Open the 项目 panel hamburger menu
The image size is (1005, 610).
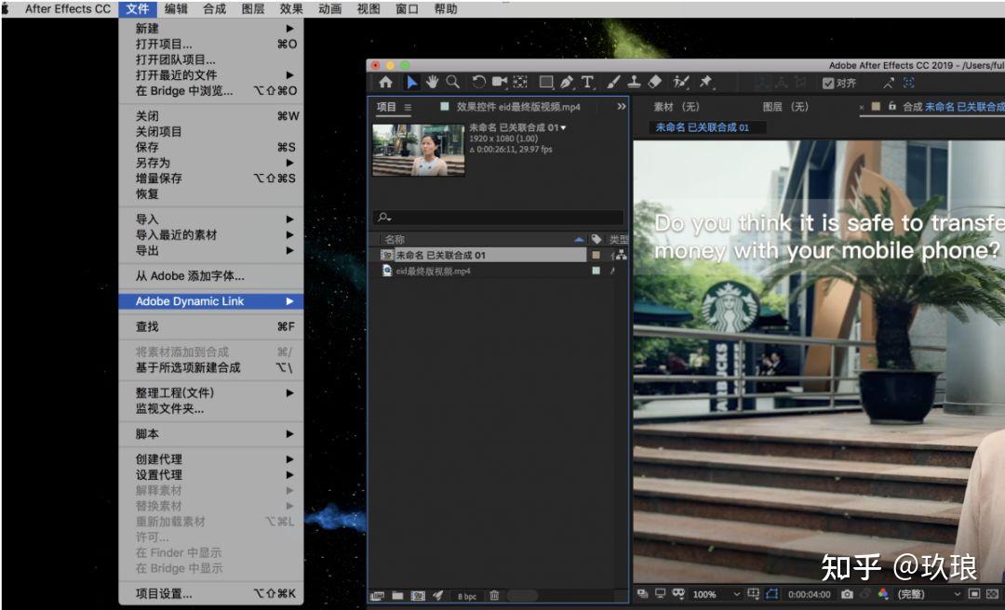click(x=408, y=108)
